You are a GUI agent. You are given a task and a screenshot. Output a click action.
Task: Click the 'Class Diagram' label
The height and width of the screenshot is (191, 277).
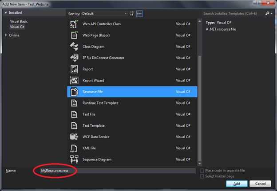tap(94, 47)
